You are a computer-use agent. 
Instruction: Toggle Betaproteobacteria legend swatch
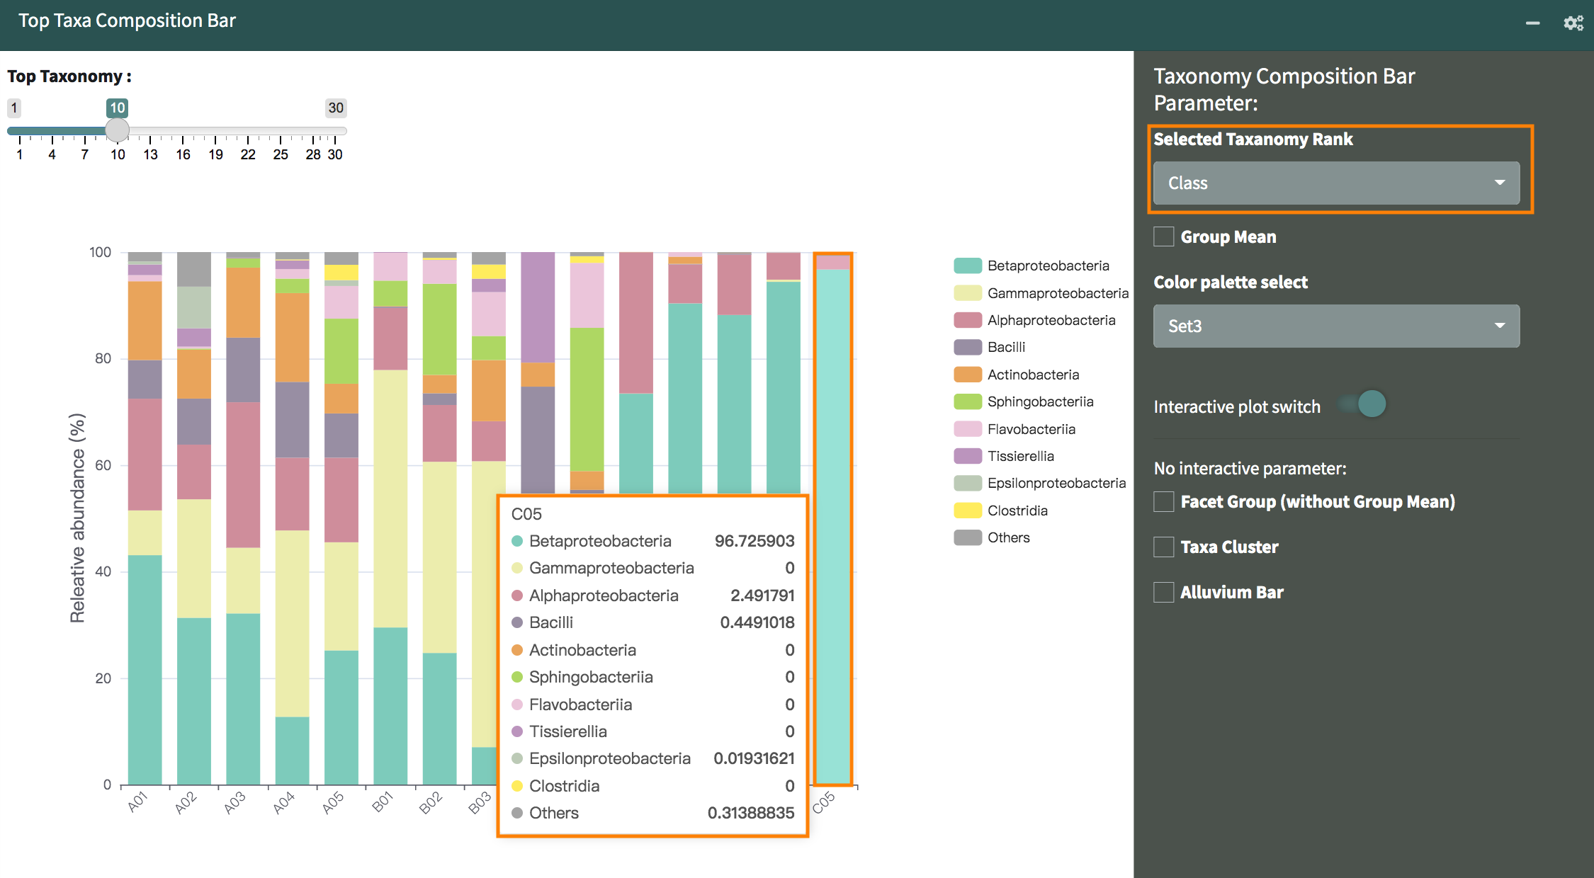[967, 266]
